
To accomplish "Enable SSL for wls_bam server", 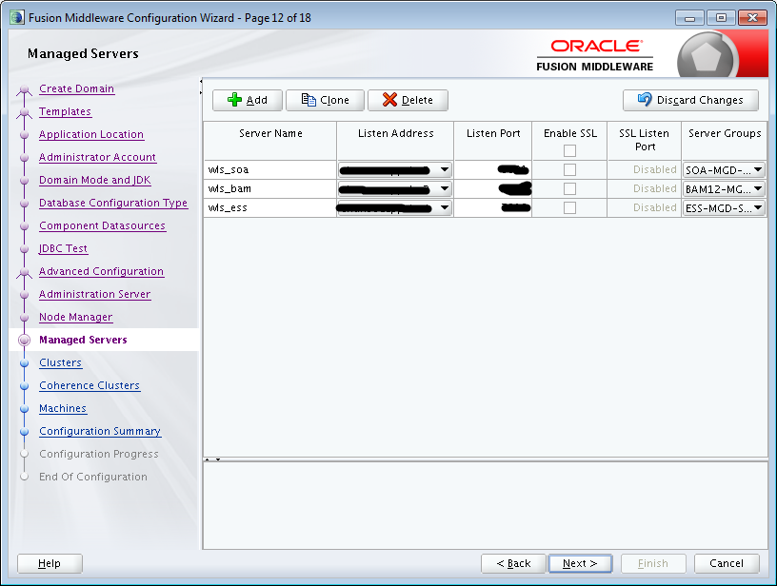I will tap(568, 188).
